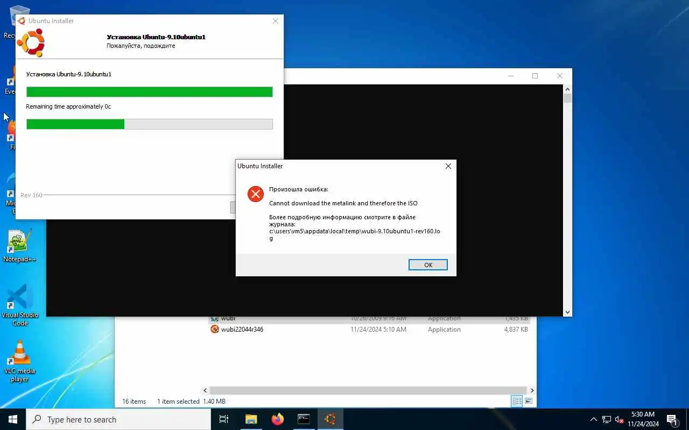The height and width of the screenshot is (430, 689).
Task: Click Explorer horizontal scrollbar left arrow
Action: [205, 391]
